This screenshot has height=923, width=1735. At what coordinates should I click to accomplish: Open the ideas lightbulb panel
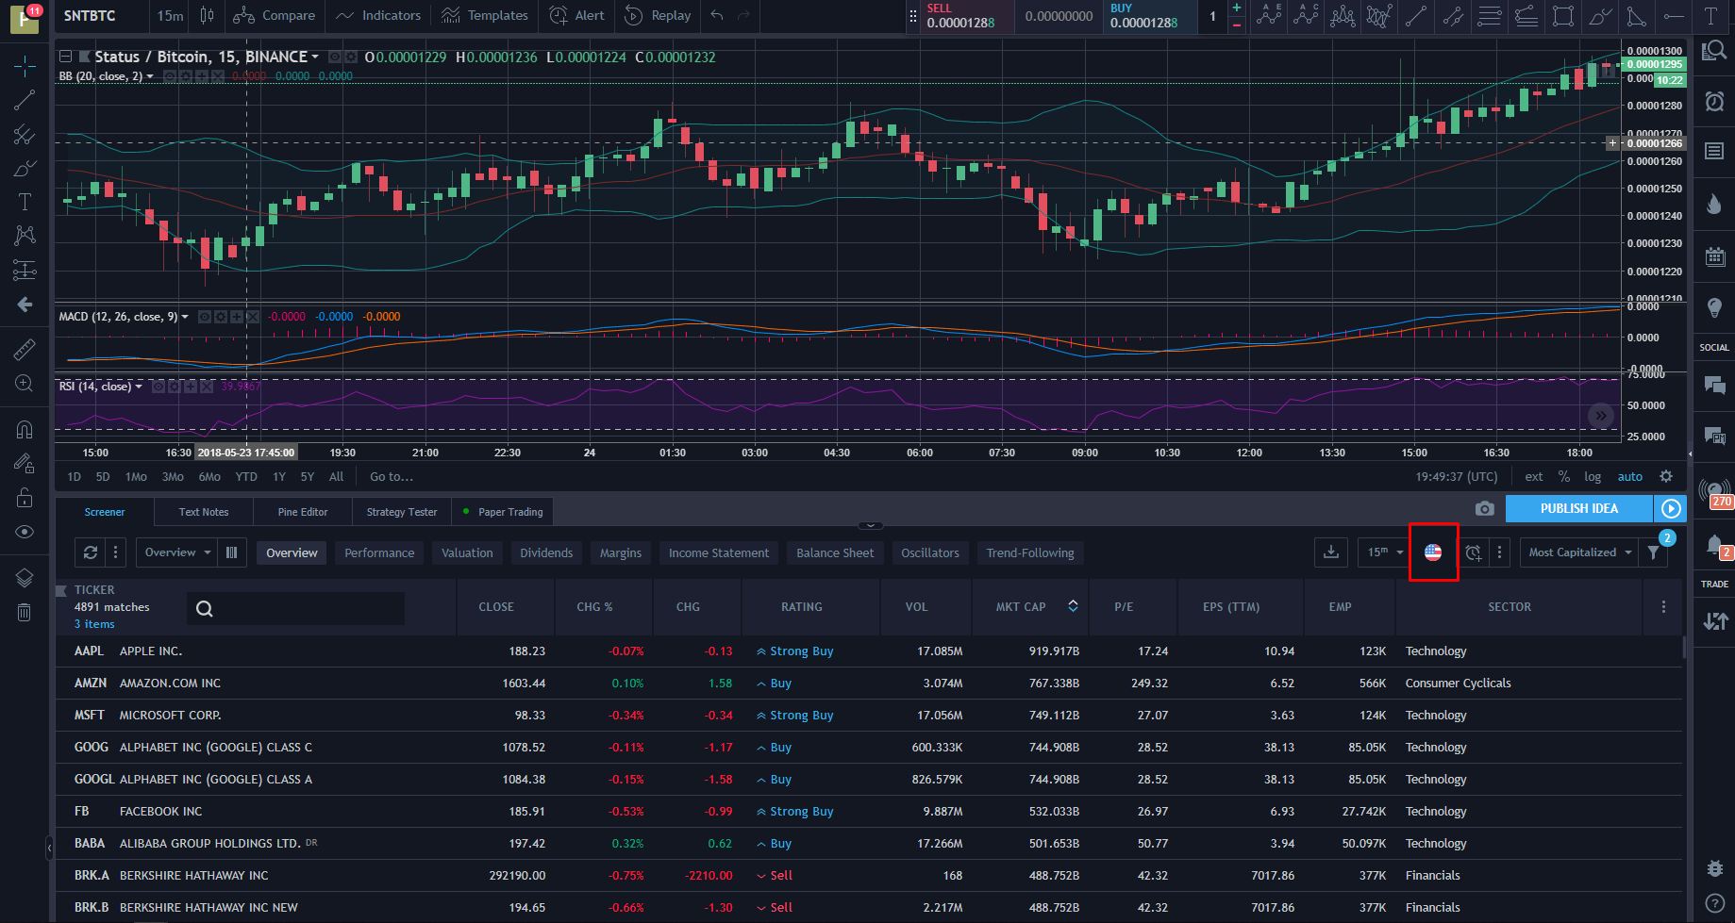point(1714,307)
